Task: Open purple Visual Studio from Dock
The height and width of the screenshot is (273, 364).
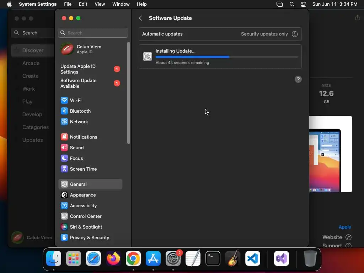Action: (282, 258)
